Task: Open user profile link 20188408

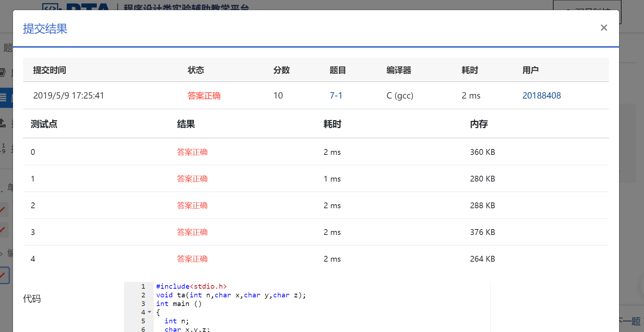Action: [541, 96]
